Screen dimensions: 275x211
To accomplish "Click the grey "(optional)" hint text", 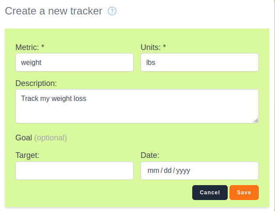I will (x=50, y=138).
